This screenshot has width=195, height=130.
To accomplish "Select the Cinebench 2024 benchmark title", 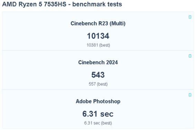I will click(x=98, y=62).
